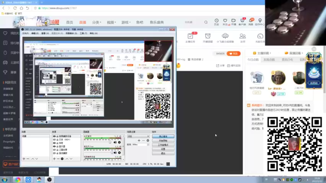
Task: Toggle visibility of 游戏捕获 source
Action: [54, 153]
